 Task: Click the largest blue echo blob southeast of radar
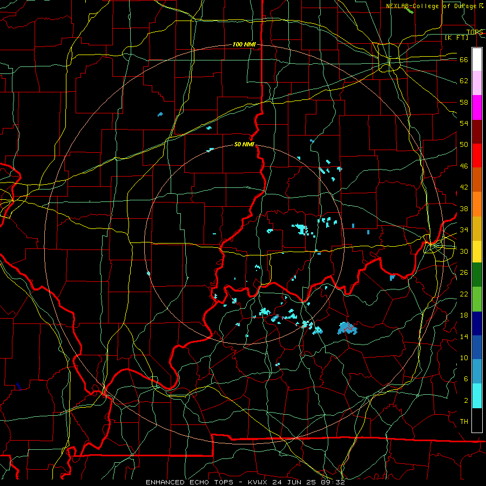(347, 328)
